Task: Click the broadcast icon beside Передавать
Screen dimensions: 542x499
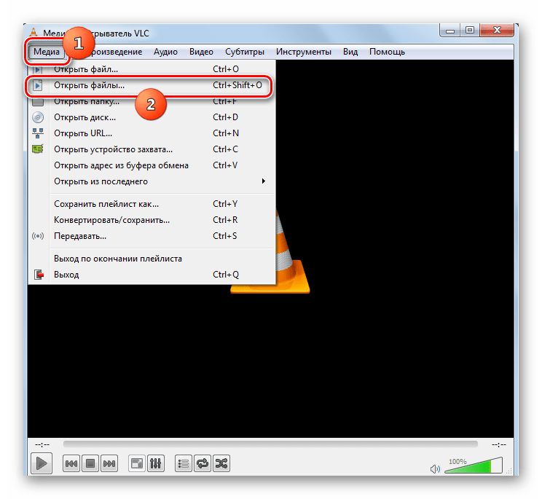Action: point(38,236)
